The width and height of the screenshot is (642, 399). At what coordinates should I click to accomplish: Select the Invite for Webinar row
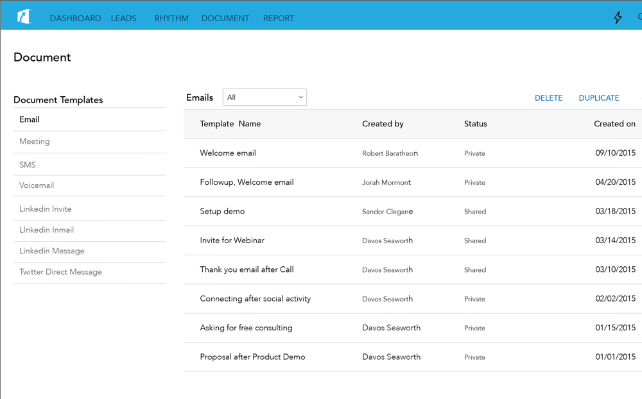(x=232, y=241)
